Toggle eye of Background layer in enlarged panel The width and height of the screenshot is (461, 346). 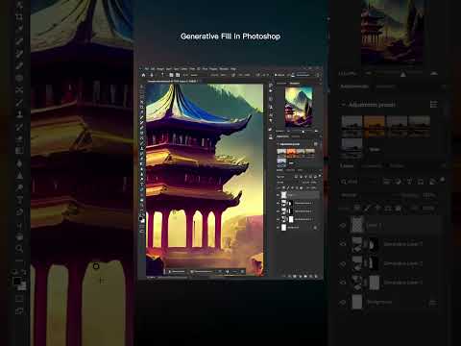[343, 302]
